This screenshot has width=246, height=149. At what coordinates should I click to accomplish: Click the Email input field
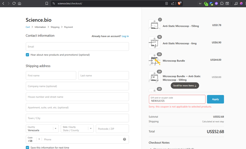77,47
